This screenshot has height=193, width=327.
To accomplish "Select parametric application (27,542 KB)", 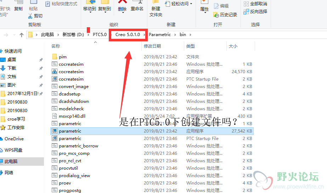I will 152,131.
